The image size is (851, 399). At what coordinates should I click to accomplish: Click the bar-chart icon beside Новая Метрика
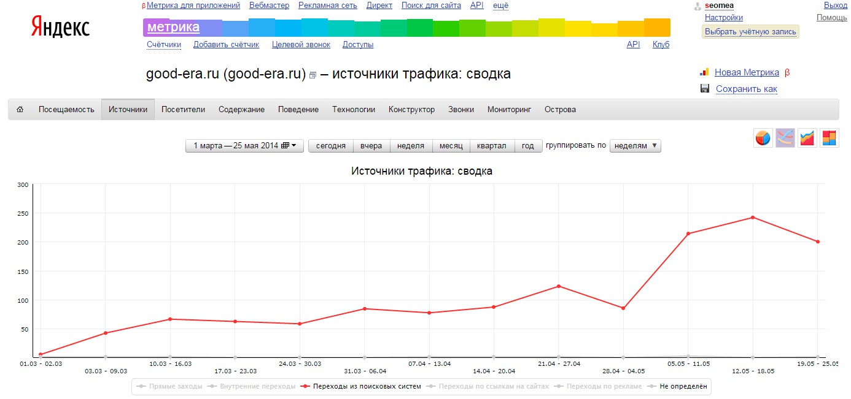(x=705, y=72)
